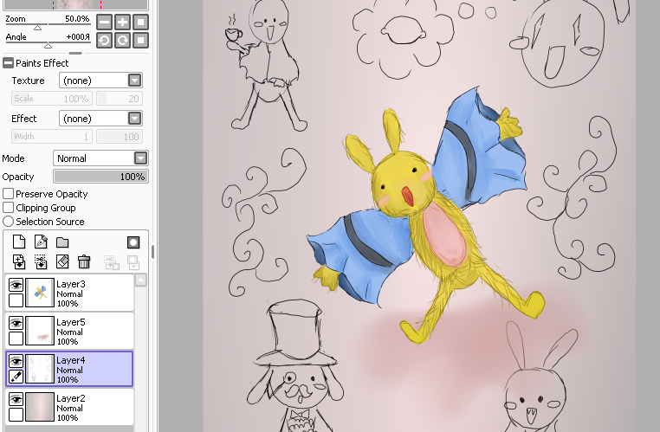Image resolution: width=660 pixels, height=432 pixels.
Task: Create a new linework layer
Action: click(x=41, y=242)
